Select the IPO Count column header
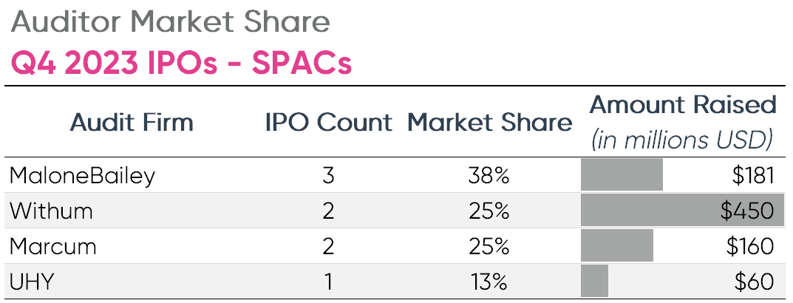This screenshot has height=303, width=793. coord(328,123)
